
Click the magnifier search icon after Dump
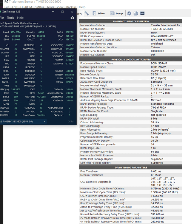pyautogui.click(x=130, y=13)
